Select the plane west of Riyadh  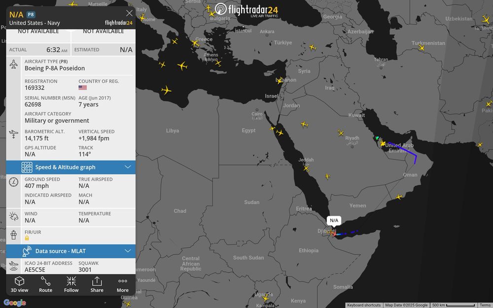pyautogui.click(x=341, y=133)
